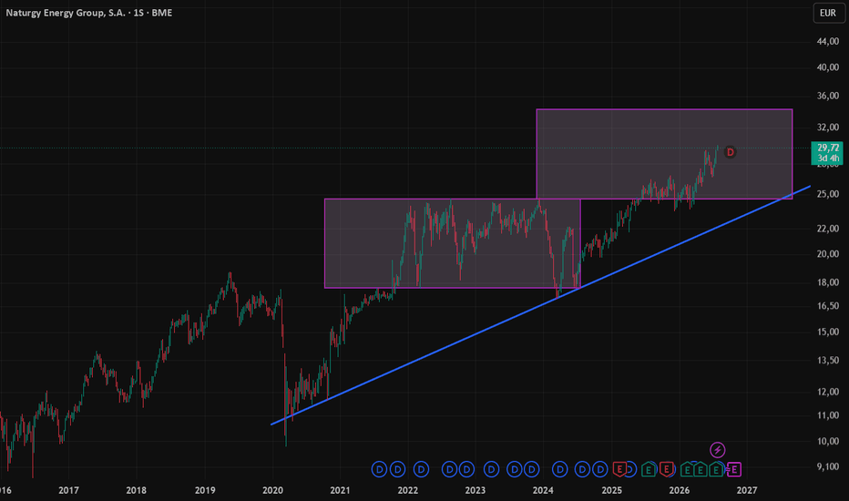
Task: Click the 18,00 price axis label
Action: [x=828, y=282]
